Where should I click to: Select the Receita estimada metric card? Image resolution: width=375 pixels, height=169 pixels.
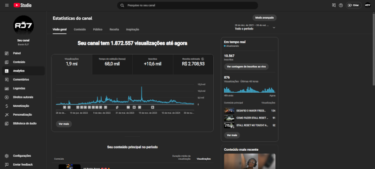click(193, 64)
